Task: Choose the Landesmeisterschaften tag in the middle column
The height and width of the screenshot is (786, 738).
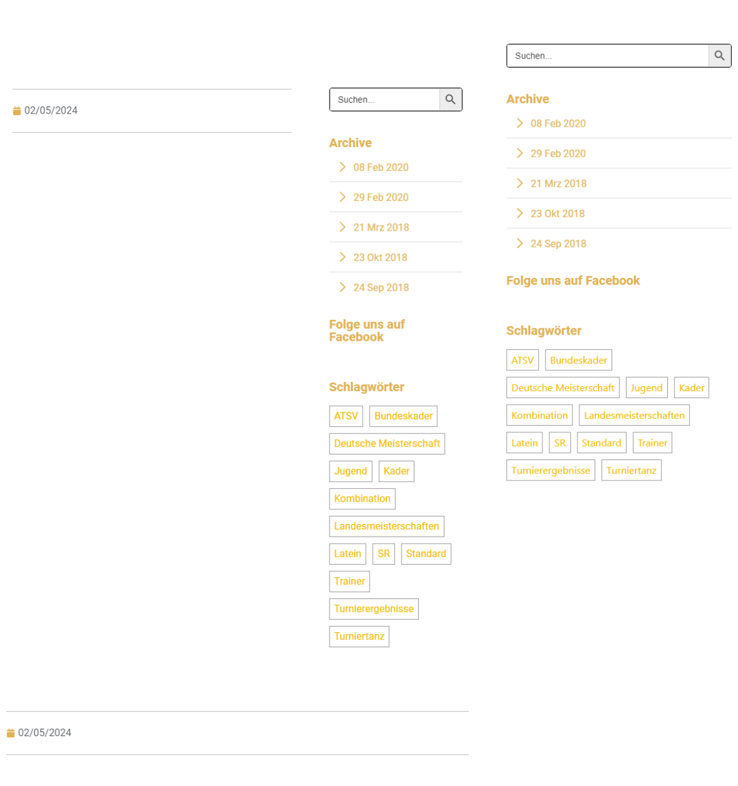Action: (x=387, y=526)
